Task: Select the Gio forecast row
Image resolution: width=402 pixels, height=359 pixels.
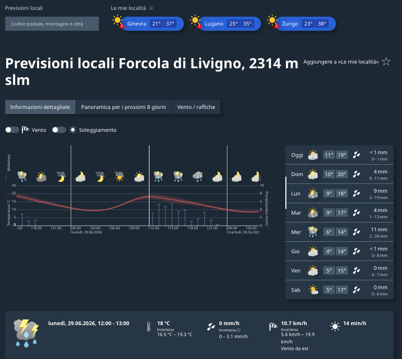Action: [x=339, y=251]
